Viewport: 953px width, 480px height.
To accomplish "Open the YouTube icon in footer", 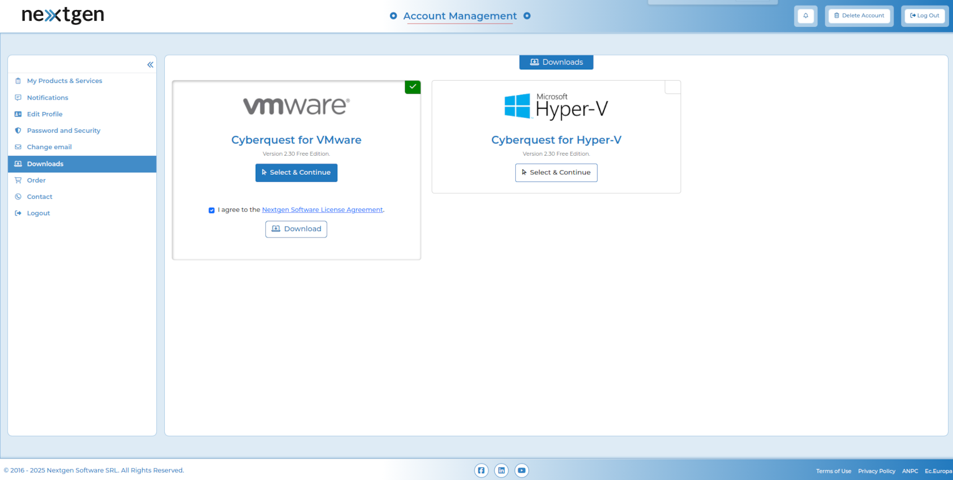I will (521, 470).
